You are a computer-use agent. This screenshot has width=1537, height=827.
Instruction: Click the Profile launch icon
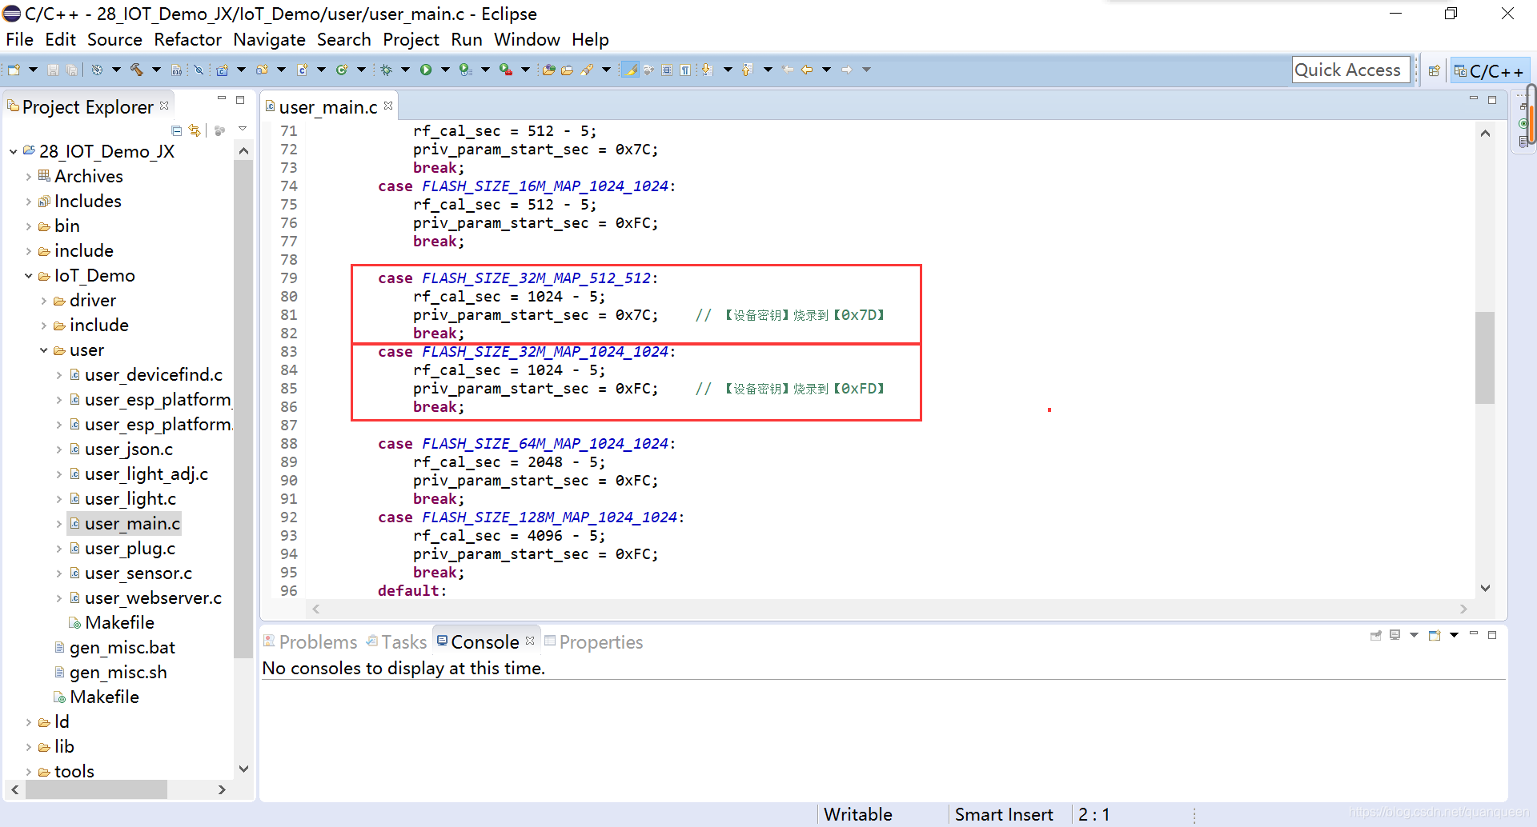pos(466,70)
